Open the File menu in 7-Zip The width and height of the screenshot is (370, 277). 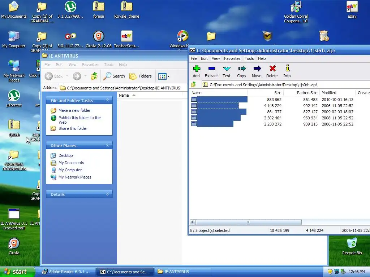click(194, 58)
